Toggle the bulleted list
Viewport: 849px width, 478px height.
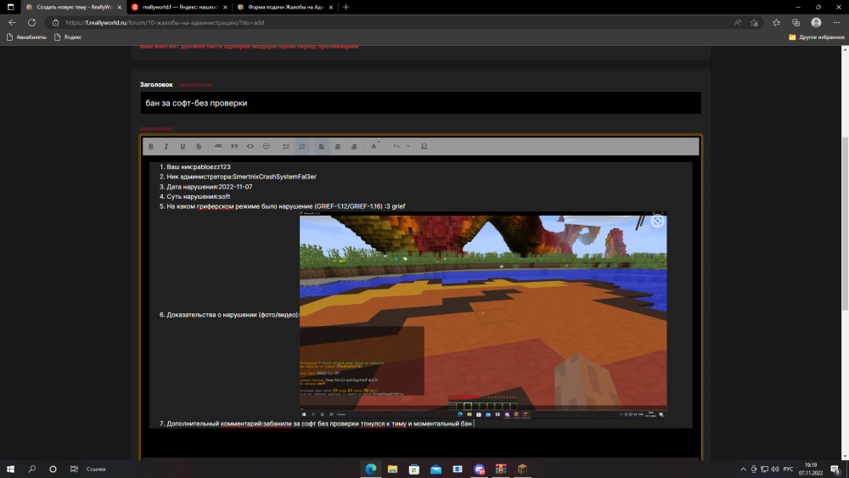pyautogui.click(x=286, y=146)
